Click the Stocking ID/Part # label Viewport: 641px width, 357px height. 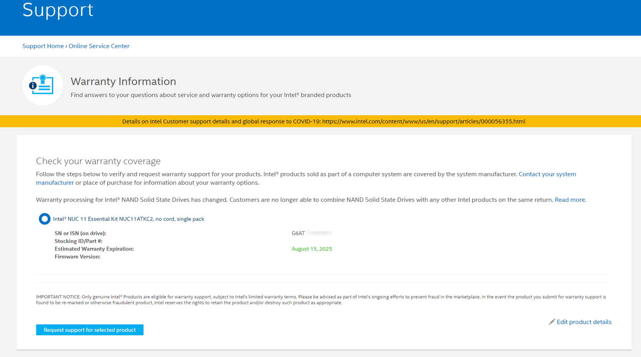79,241
